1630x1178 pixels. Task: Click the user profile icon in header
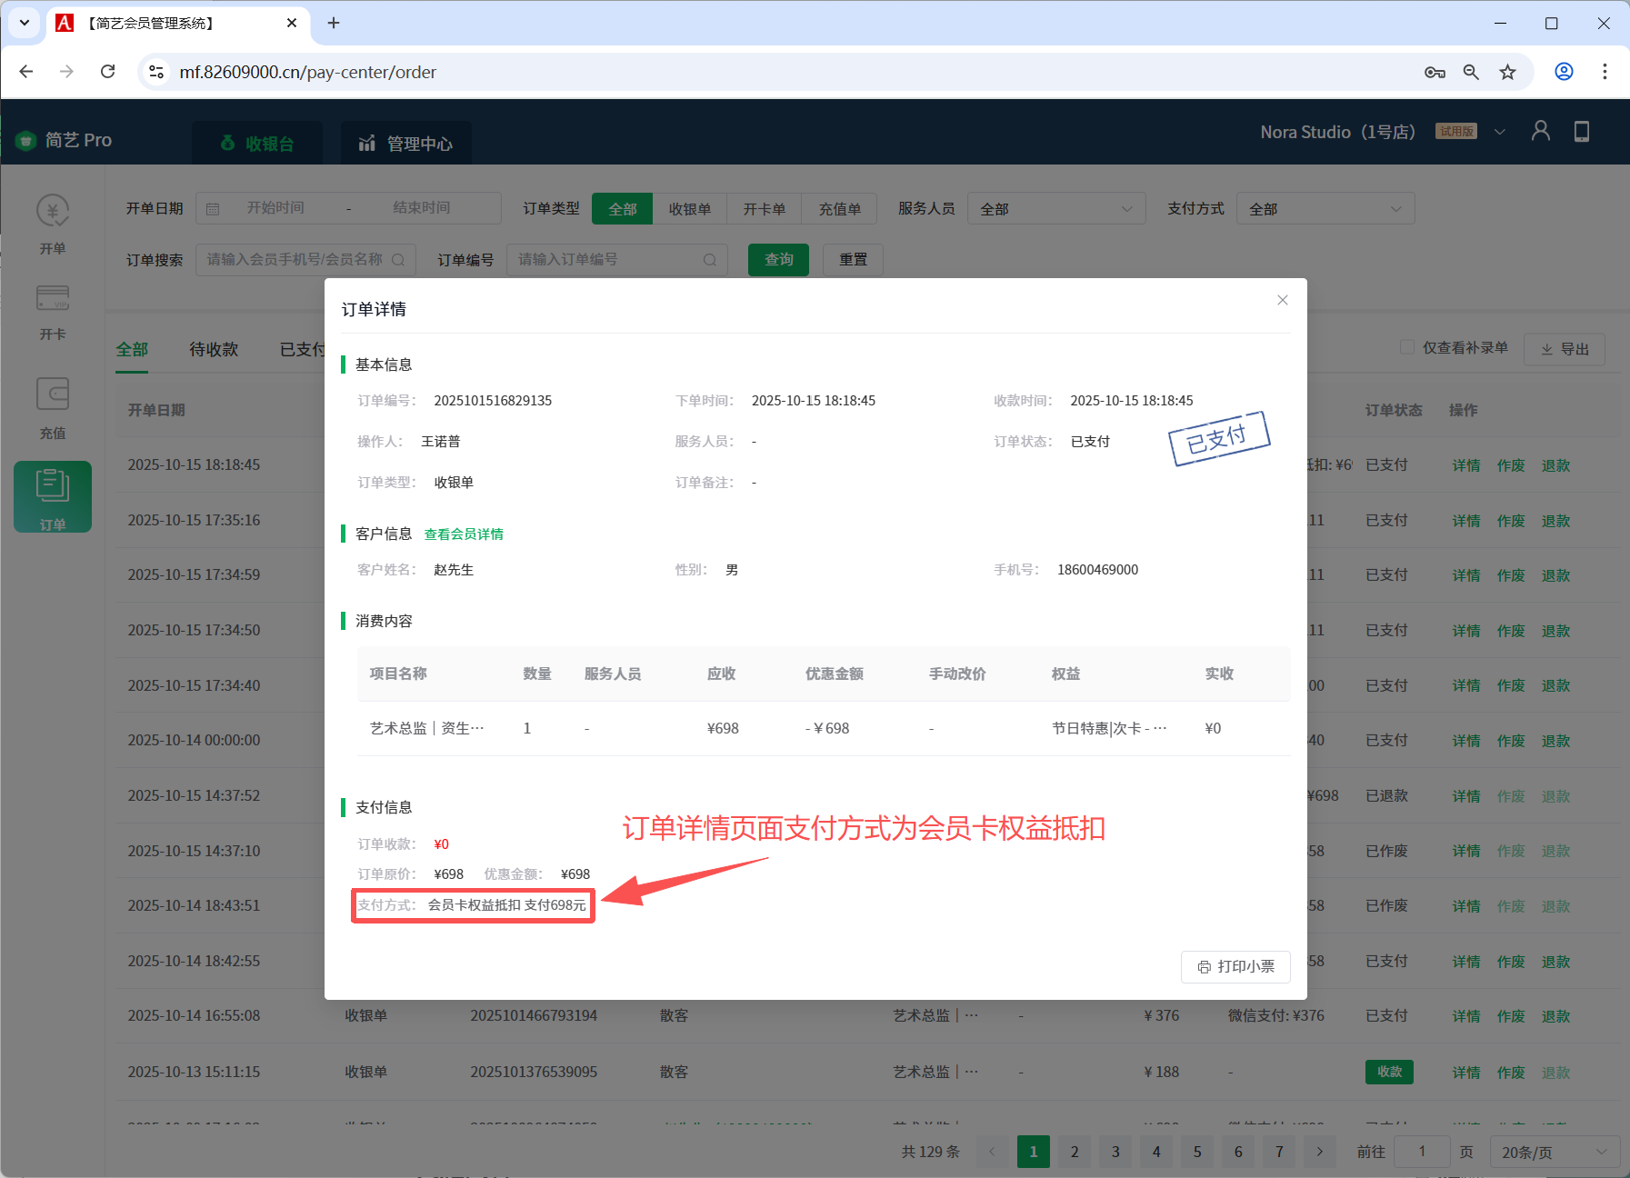click(1540, 132)
